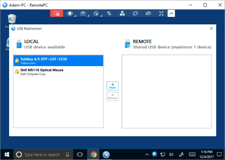Open the remote Windows Start menu
The width and height of the screenshot is (225, 160).
pyautogui.click(x=6, y=154)
